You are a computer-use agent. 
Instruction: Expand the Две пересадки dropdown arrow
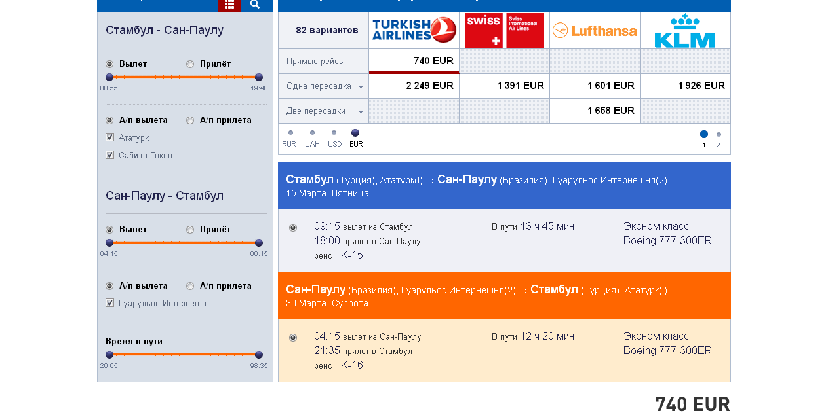tap(361, 112)
